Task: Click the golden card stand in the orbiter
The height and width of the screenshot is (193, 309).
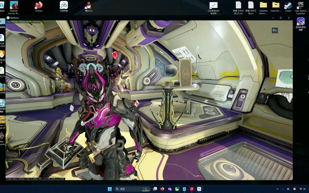Action: pyautogui.click(x=185, y=73)
